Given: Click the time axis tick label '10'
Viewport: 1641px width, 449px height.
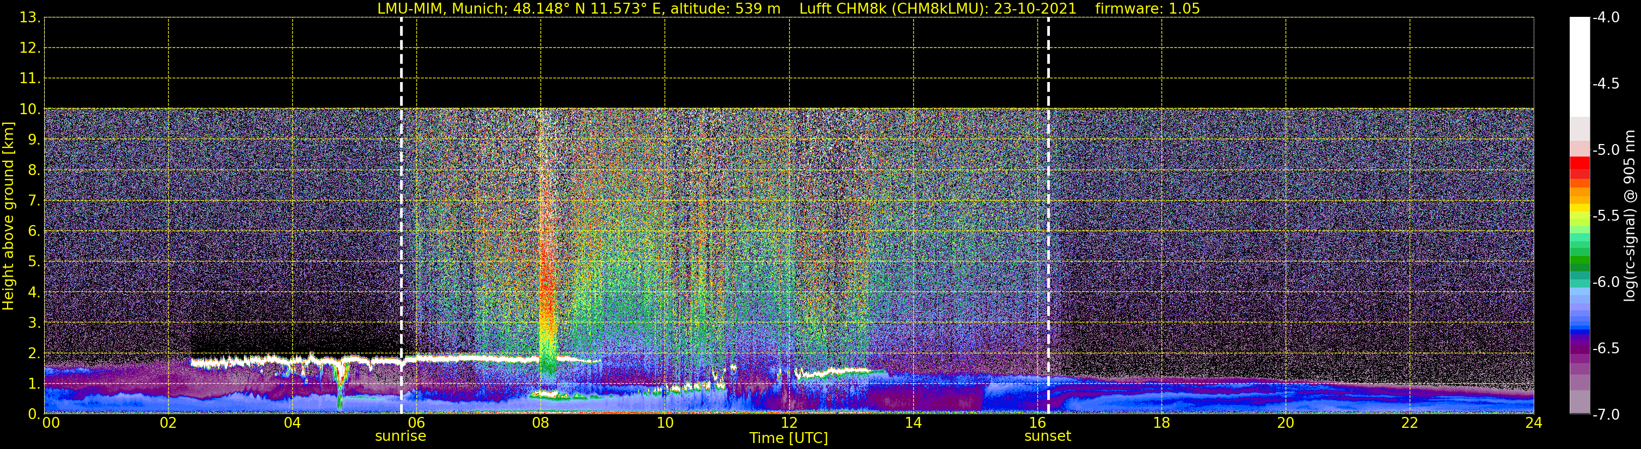Looking at the screenshot, I should pyautogui.click(x=665, y=423).
